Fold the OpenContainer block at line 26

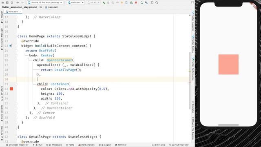[16, 60]
